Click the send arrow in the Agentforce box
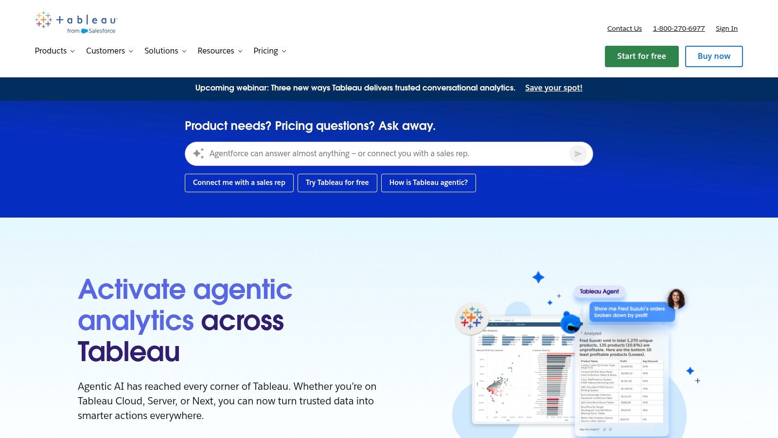Image resolution: width=778 pixels, height=438 pixels. [578, 154]
